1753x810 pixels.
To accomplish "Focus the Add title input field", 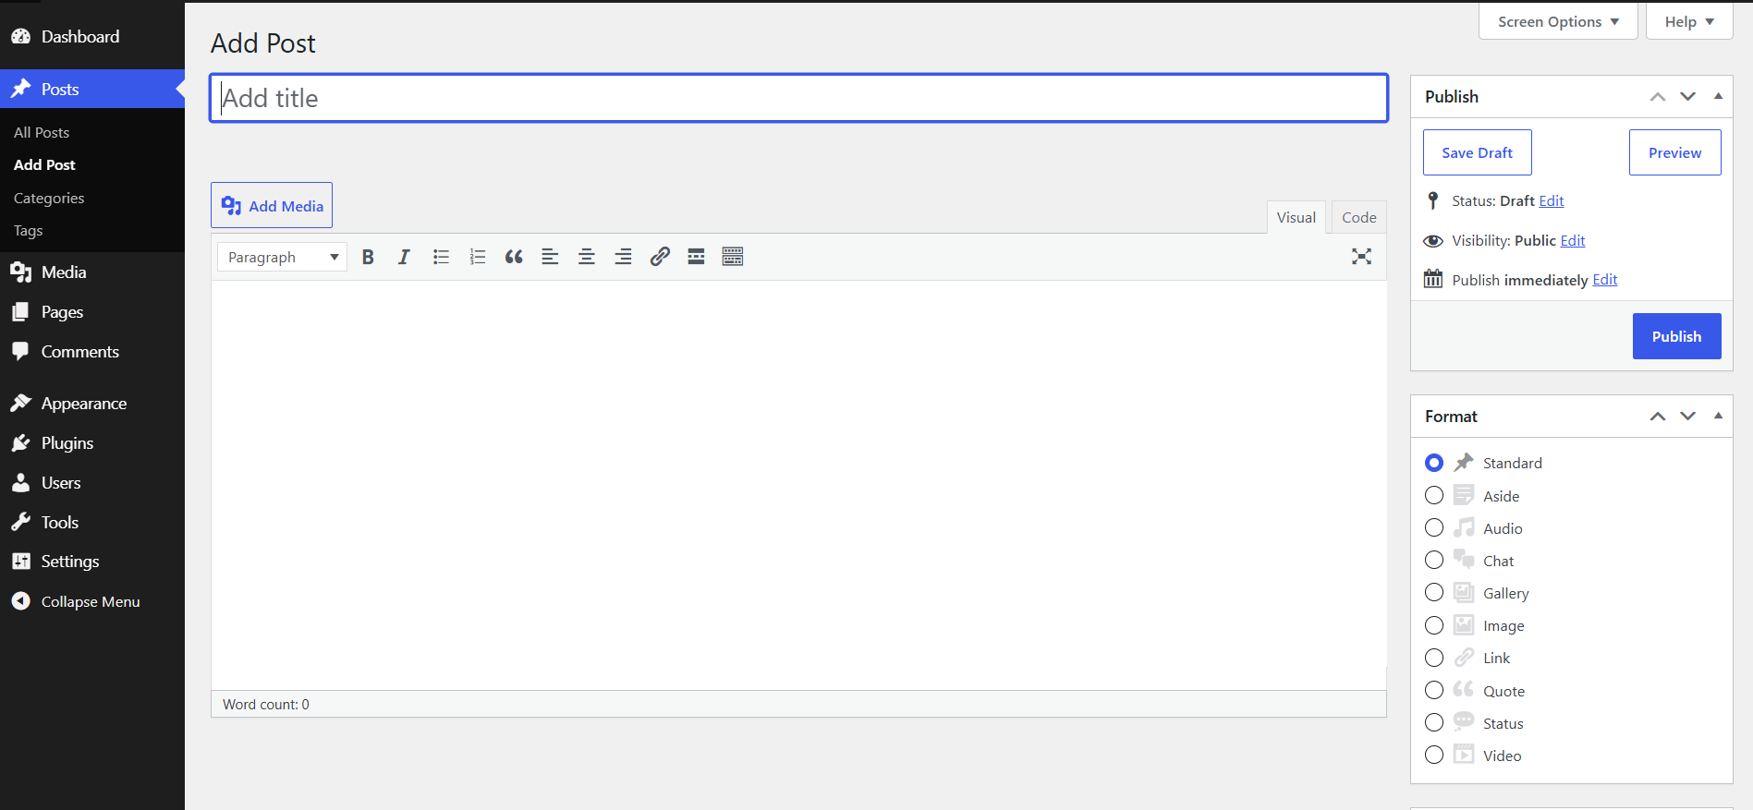I will coord(799,98).
